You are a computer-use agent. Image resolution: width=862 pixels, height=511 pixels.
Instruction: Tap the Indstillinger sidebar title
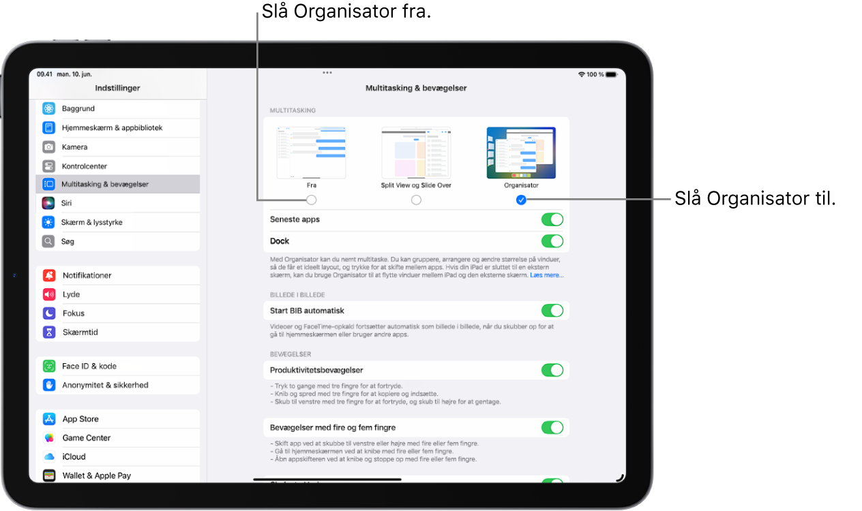[x=118, y=89]
